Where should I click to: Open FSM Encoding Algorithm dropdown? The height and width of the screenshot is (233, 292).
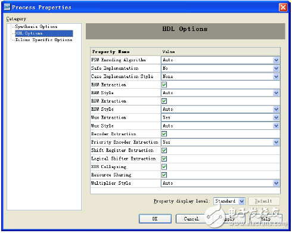(276, 60)
